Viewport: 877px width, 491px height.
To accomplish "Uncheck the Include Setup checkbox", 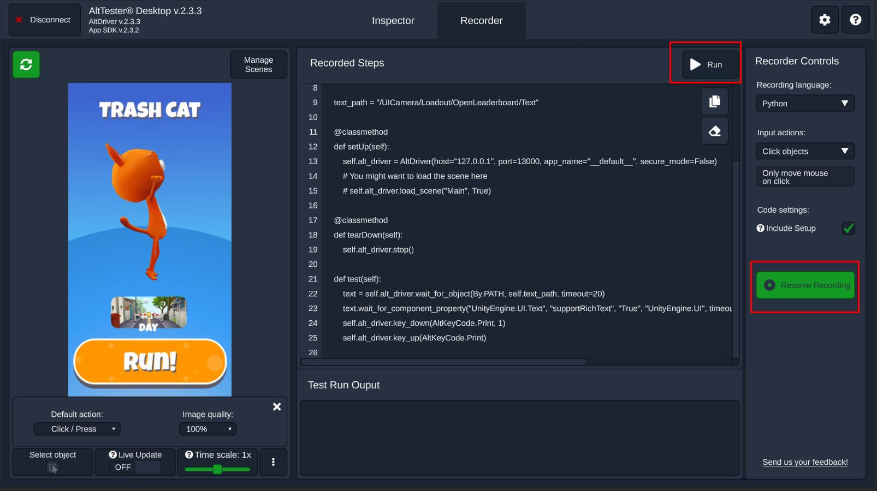I will point(848,229).
